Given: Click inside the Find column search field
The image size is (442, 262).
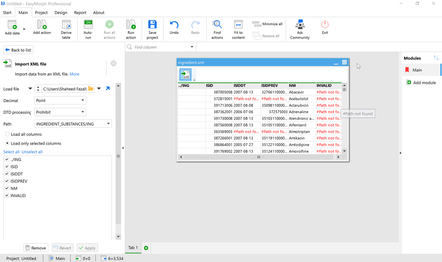Looking at the screenshot, I should click(x=158, y=47).
